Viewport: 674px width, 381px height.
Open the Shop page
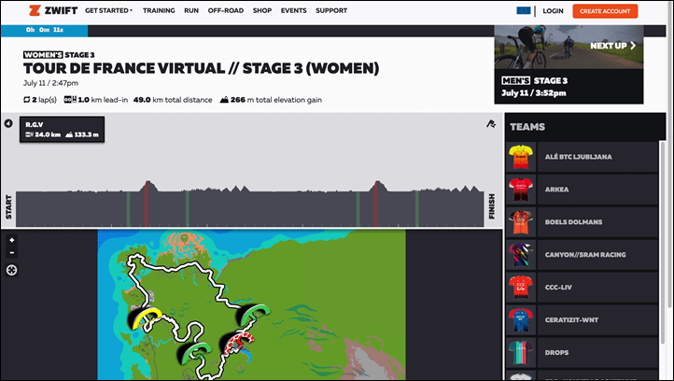(x=262, y=11)
